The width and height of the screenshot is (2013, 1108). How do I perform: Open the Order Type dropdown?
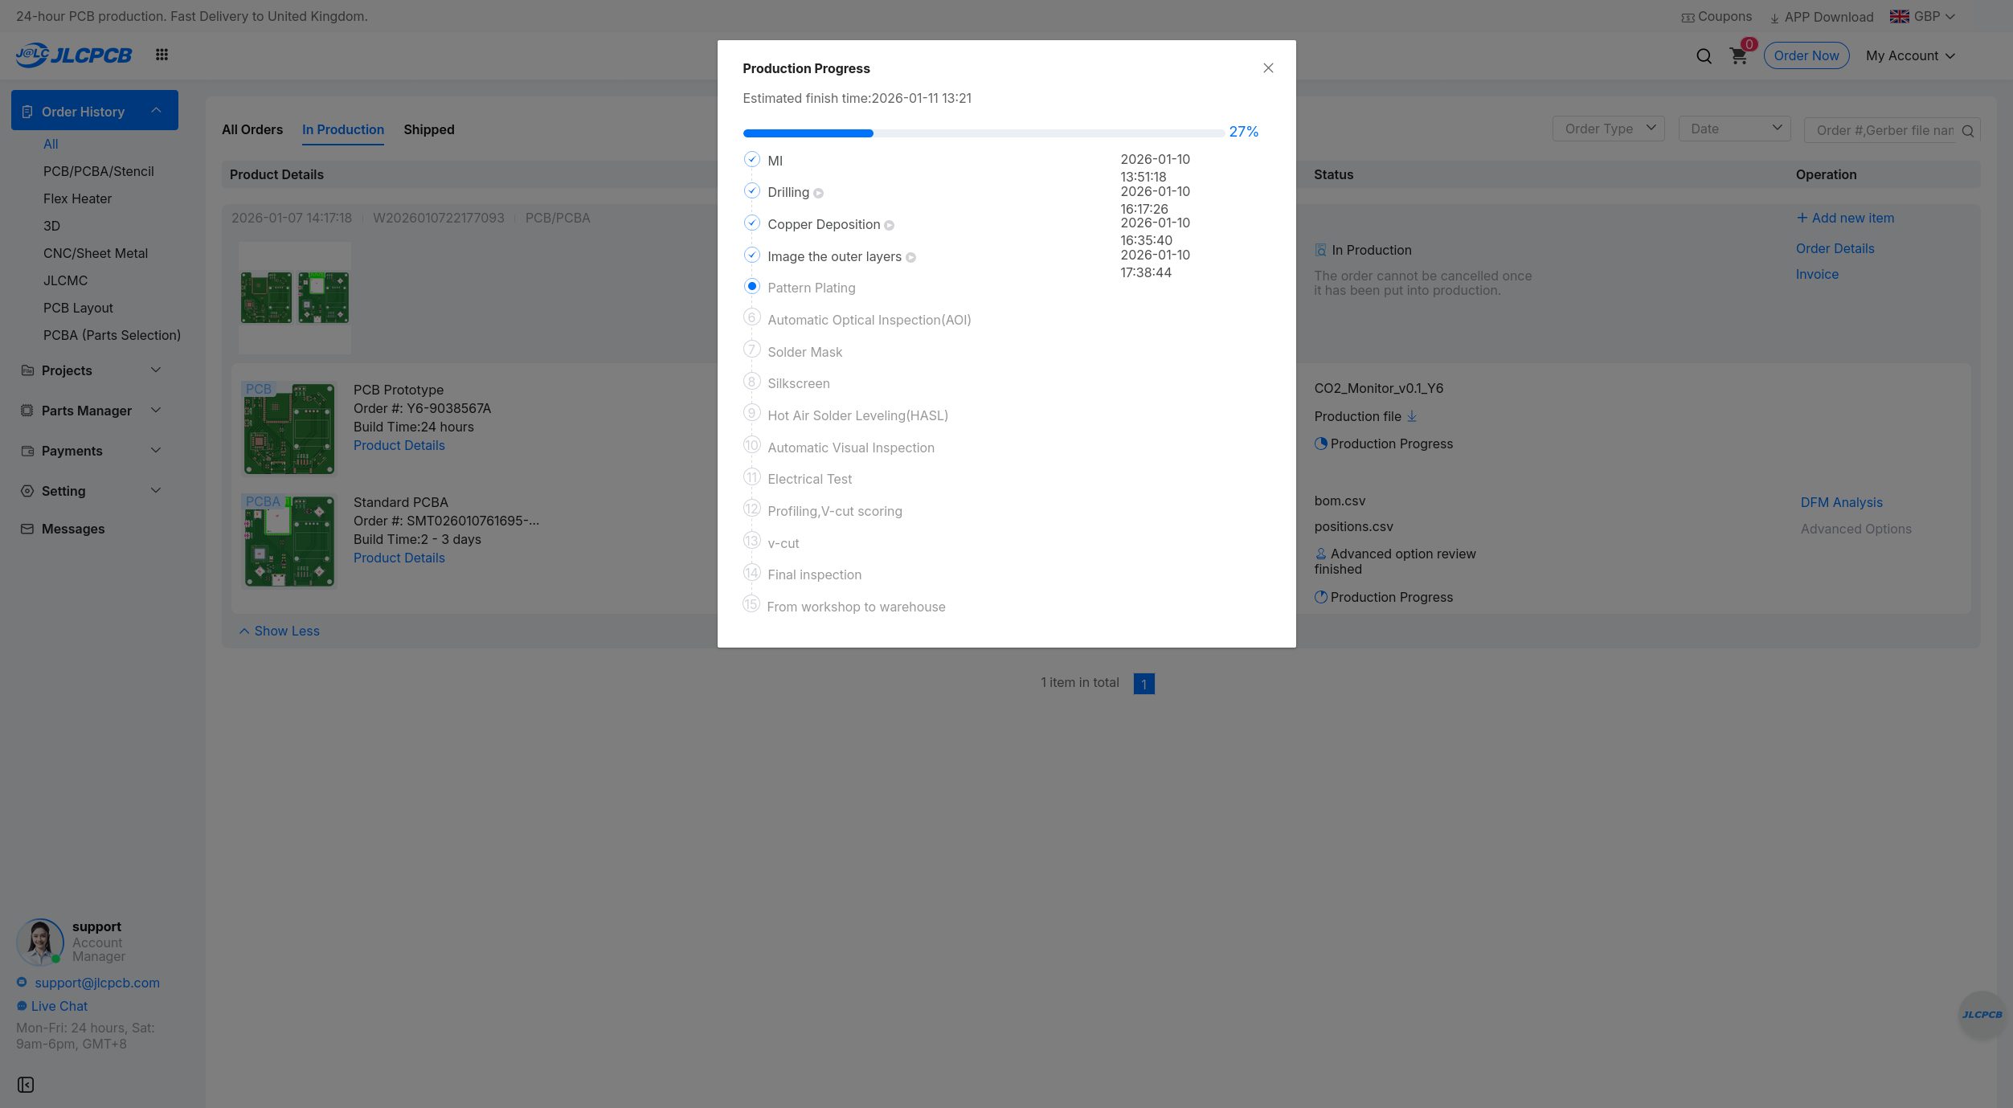point(1608,129)
